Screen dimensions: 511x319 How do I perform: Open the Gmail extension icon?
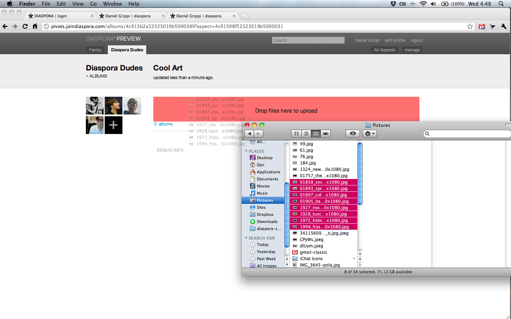[482, 27]
